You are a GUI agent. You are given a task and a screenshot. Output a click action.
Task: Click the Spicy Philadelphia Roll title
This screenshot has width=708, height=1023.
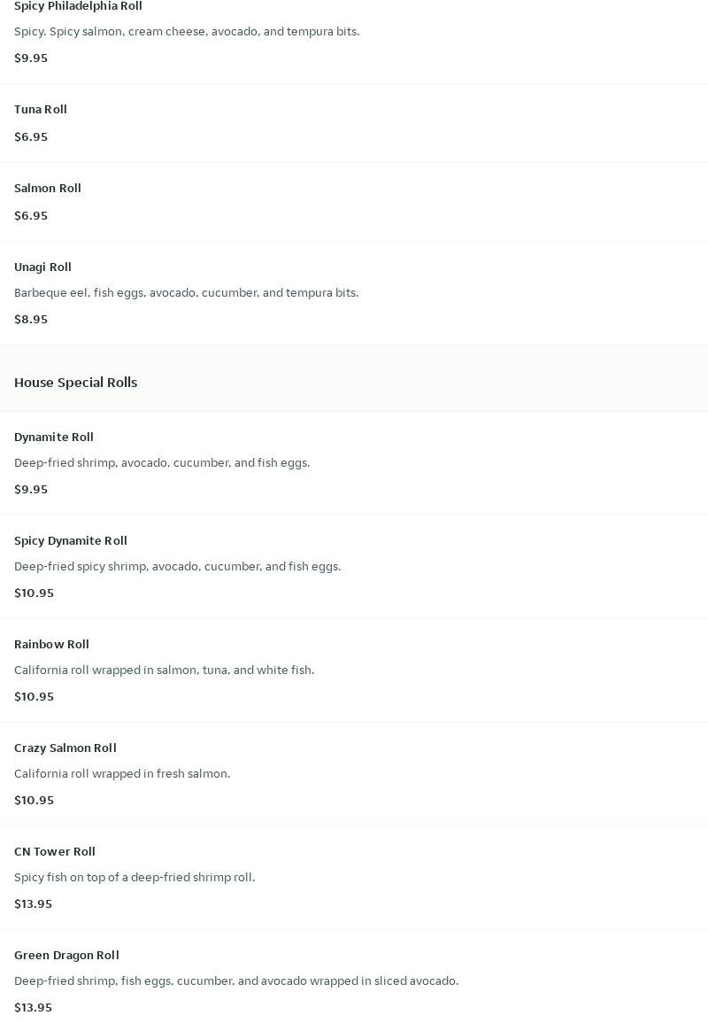(78, 6)
